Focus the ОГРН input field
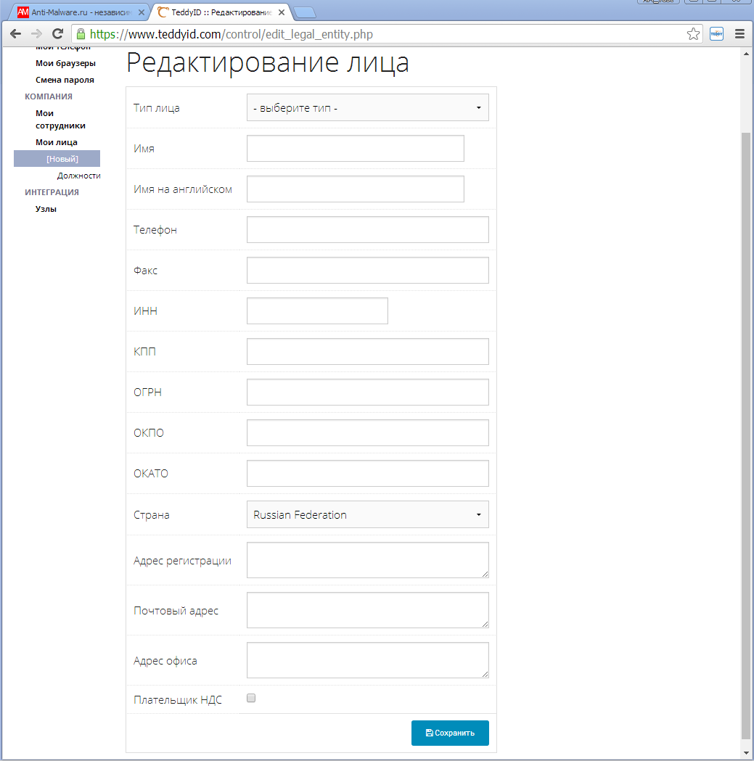The height and width of the screenshot is (761, 754). pyautogui.click(x=367, y=392)
